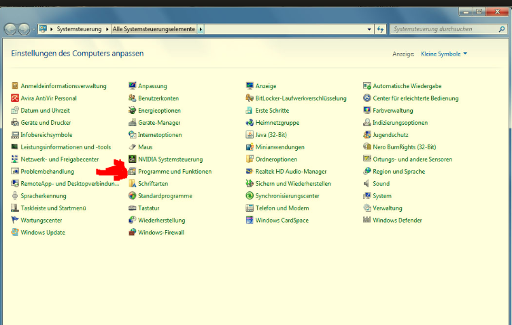Open the Realtek HD Audio-Manager icon
The height and width of the screenshot is (325, 512).
[250, 171]
